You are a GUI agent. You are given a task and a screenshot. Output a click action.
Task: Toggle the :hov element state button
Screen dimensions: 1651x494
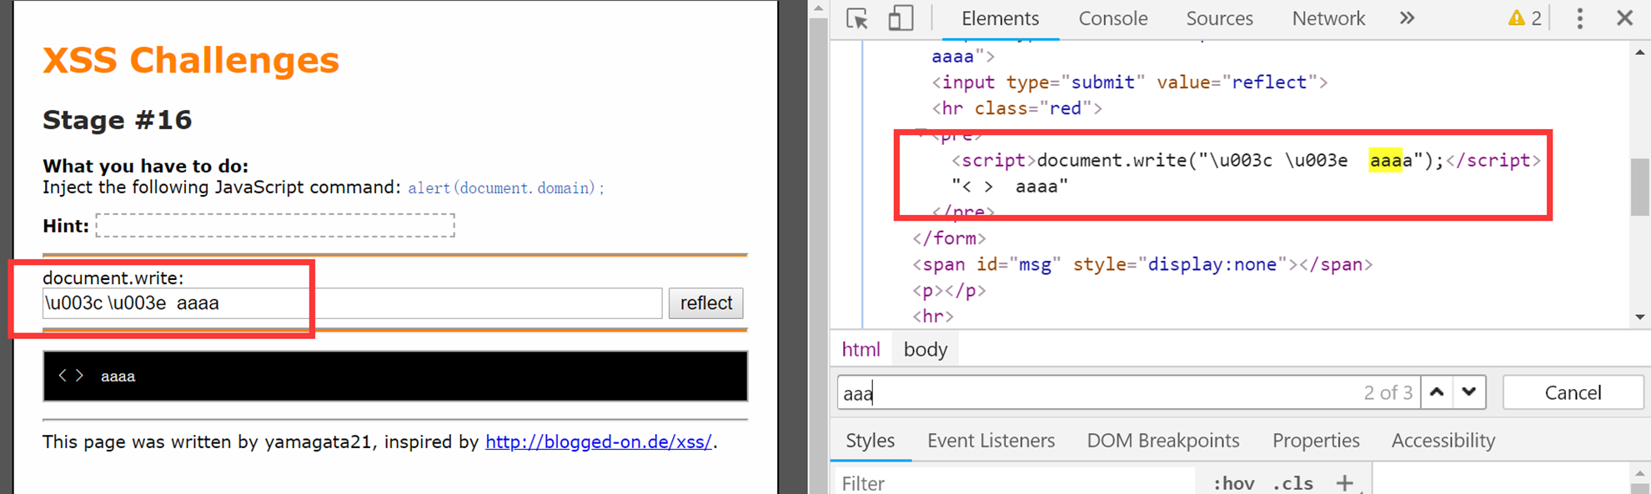coord(1233,483)
